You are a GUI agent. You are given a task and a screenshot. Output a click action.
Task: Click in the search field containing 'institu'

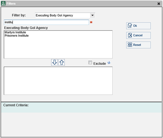click(x=46, y=22)
